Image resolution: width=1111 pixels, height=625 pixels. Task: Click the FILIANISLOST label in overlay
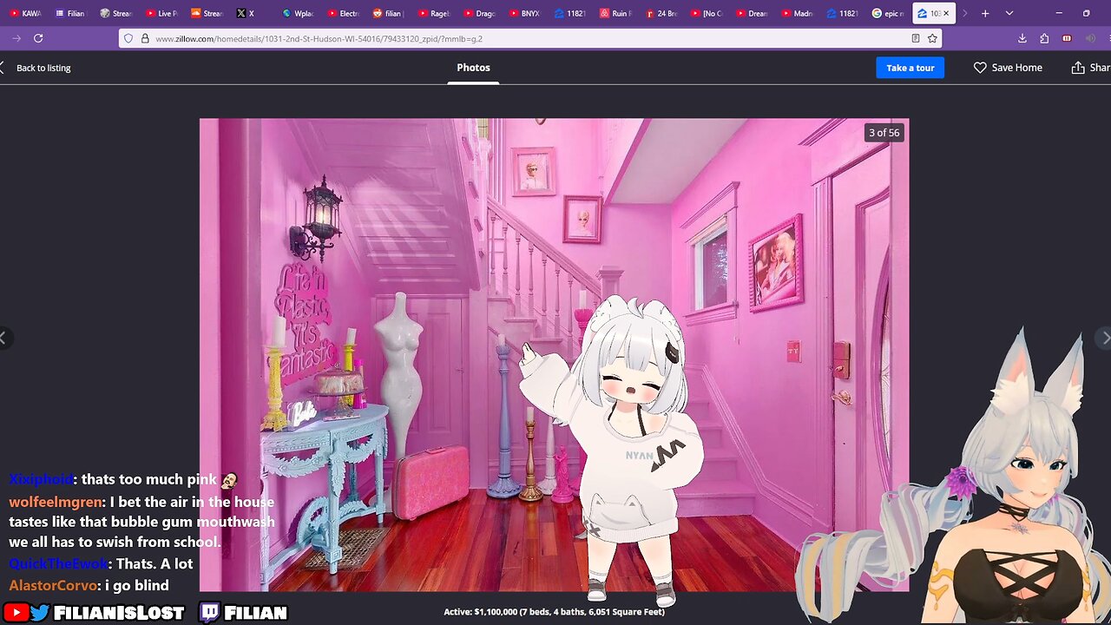click(119, 613)
